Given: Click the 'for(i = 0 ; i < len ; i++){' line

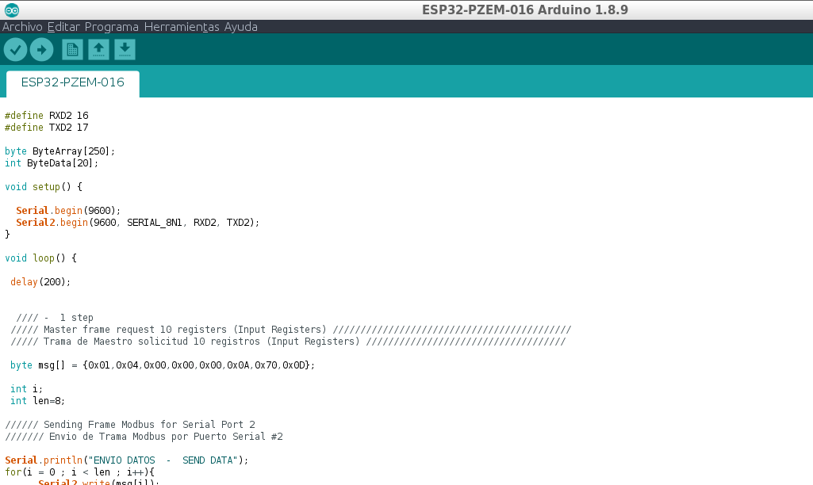Looking at the screenshot, I should click(x=79, y=472).
